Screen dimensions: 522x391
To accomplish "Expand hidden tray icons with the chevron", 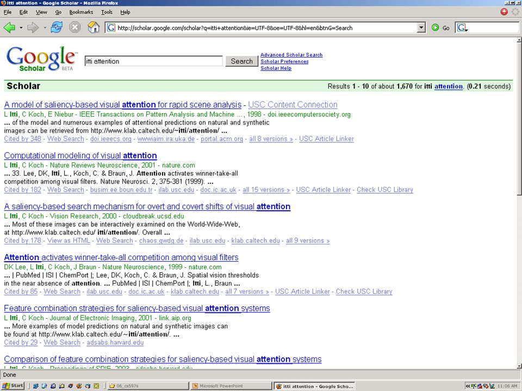I will 468,386.
